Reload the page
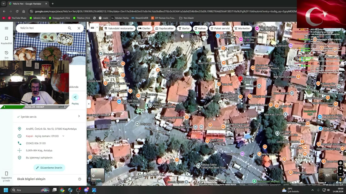 pyautogui.click(x=17, y=11)
